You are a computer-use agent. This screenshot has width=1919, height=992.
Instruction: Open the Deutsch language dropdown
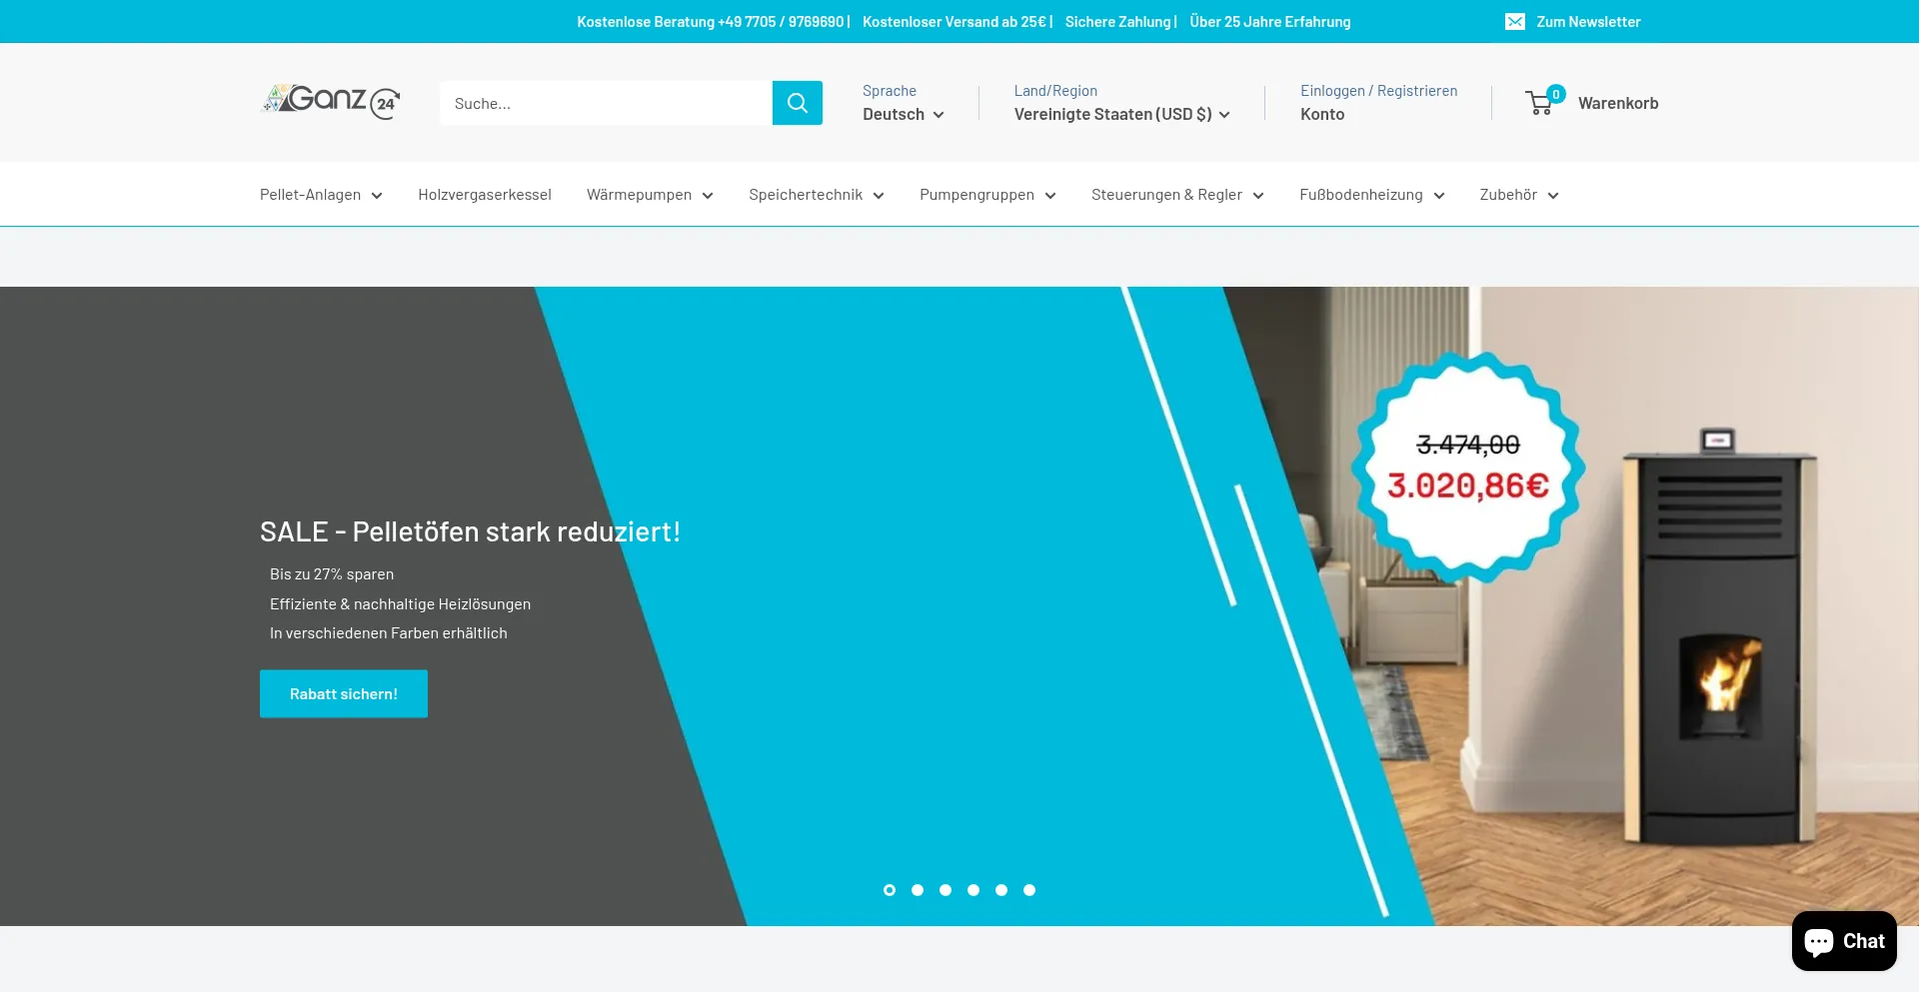[x=903, y=115]
